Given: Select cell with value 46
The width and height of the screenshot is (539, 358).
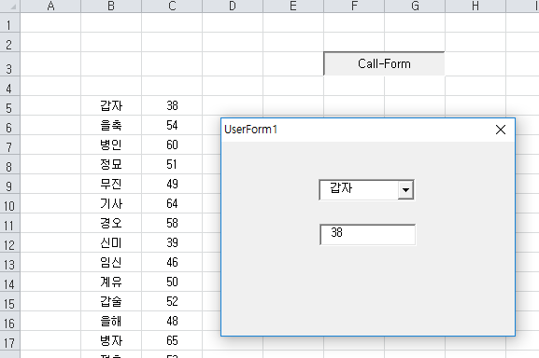Looking at the screenshot, I should pyautogui.click(x=172, y=262).
